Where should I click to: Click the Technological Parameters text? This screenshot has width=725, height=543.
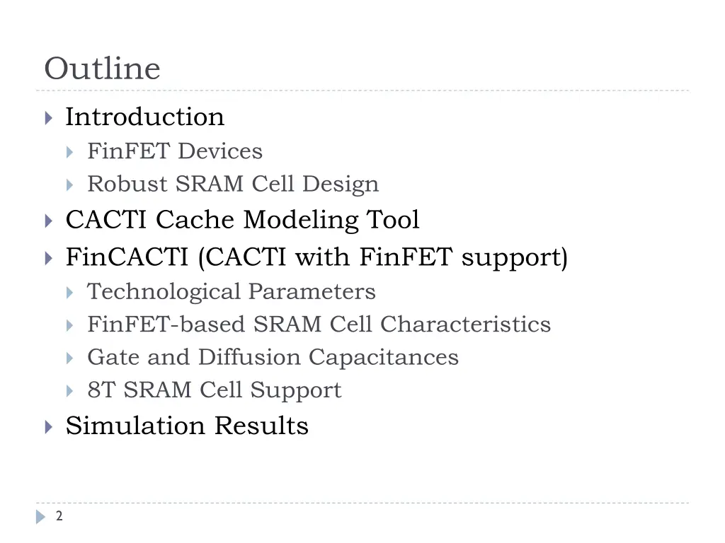point(232,292)
